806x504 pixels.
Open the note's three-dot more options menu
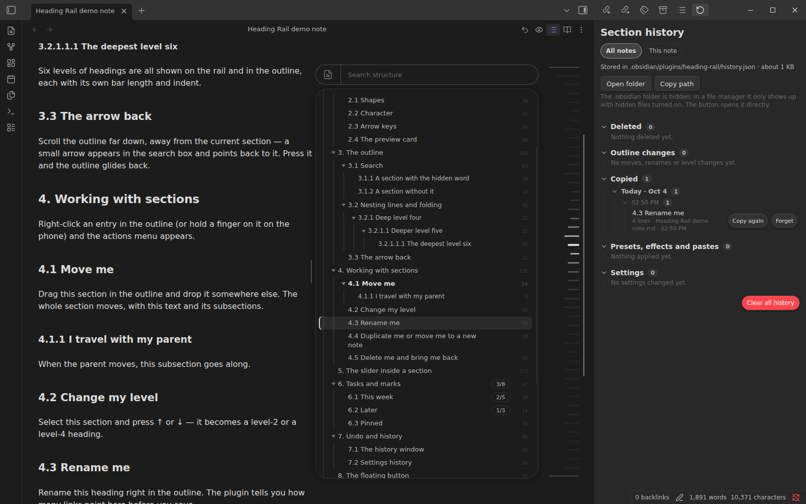581,30
